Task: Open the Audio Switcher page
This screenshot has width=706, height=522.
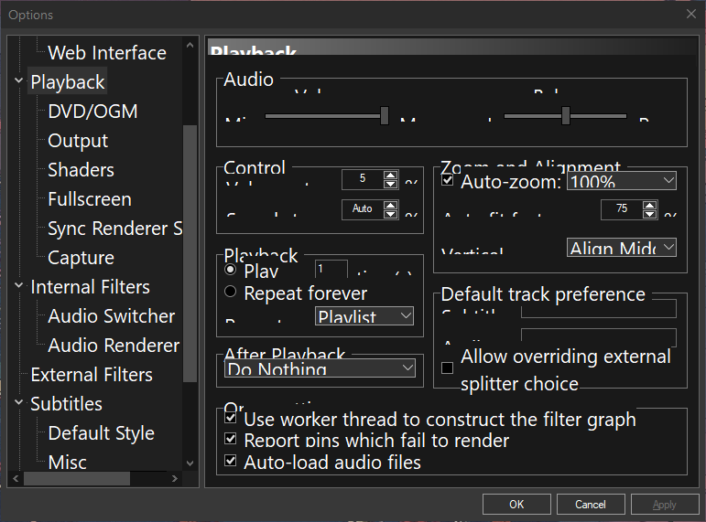Action: [x=111, y=316]
